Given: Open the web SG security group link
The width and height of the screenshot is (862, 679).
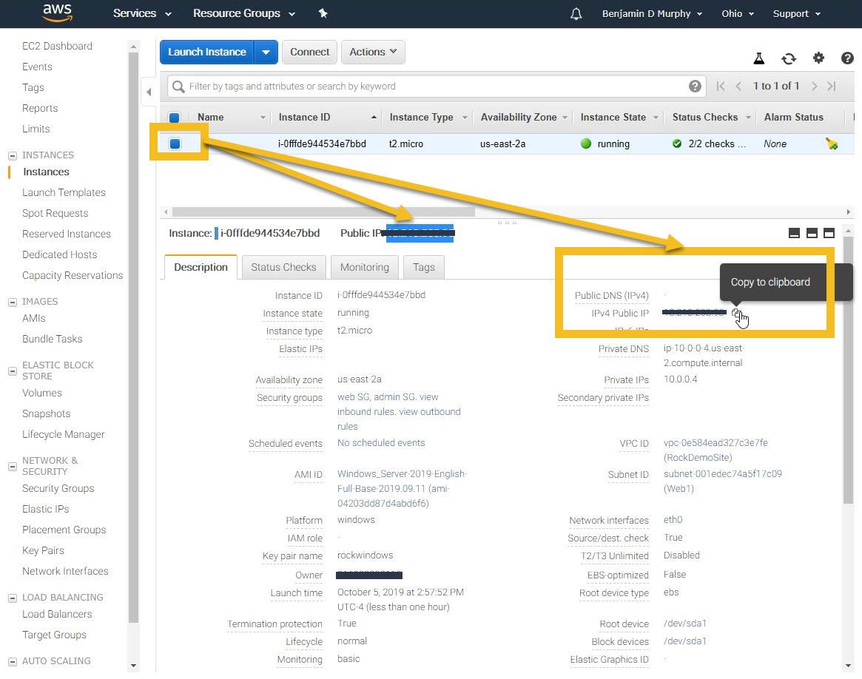Looking at the screenshot, I should pos(354,397).
